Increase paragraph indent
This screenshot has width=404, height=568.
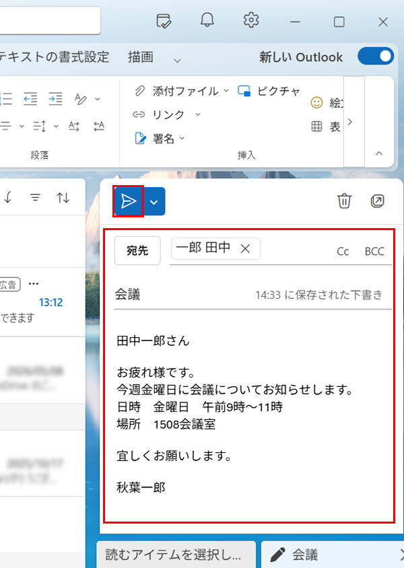(55, 98)
